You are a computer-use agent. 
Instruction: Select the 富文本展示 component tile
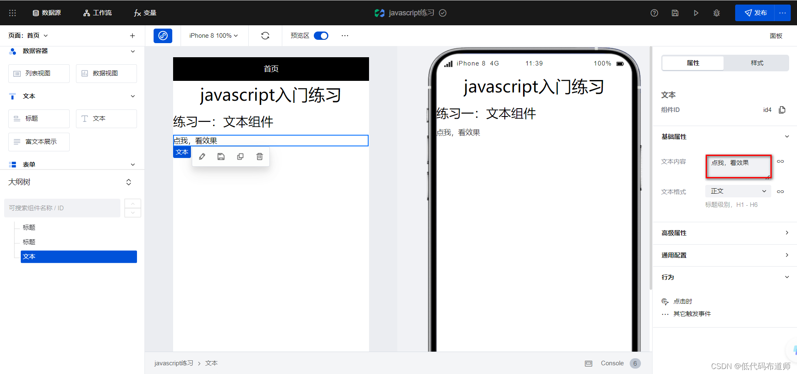pyautogui.click(x=39, y=142)
